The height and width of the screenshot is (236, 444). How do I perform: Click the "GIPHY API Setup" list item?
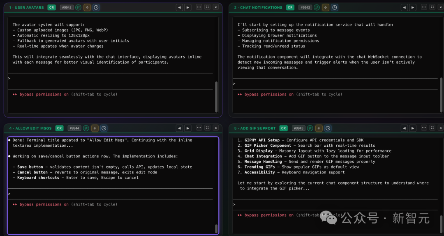[x=301, y=140]
